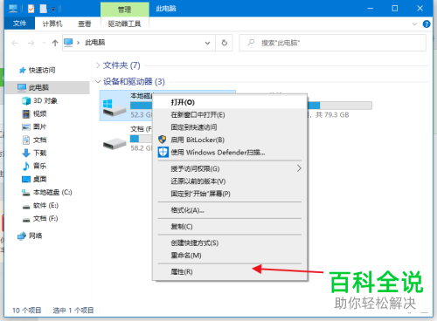Open Properties (属性) in context menu
Screen dimensions: 437x321
pos(230,272)
